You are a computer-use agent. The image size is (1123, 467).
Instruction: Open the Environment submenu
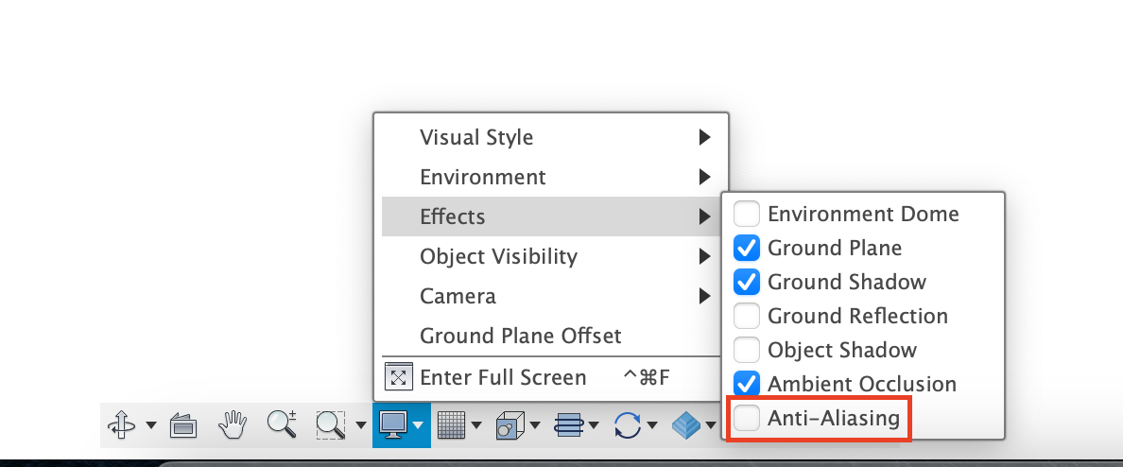551,176
